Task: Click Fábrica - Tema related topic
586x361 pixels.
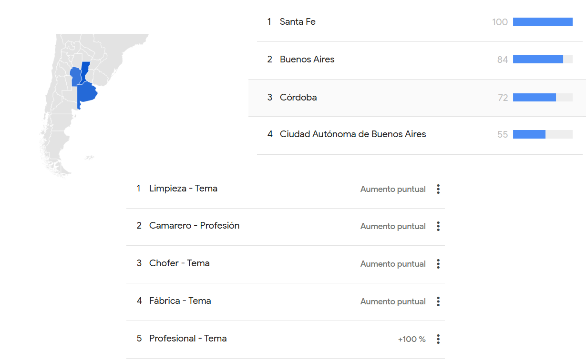Action: point(180,301)
